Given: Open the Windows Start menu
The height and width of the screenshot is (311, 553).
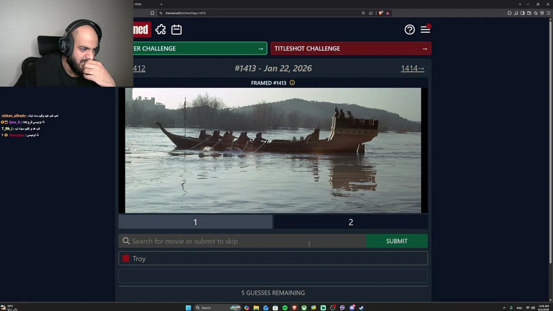Looking at the screenshot, I should (188, 308).
